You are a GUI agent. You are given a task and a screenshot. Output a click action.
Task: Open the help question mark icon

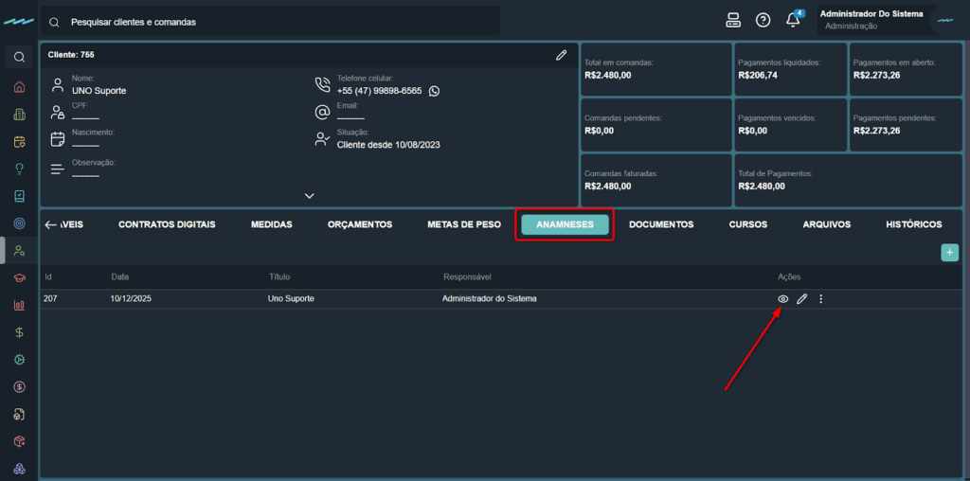(763, 20)
